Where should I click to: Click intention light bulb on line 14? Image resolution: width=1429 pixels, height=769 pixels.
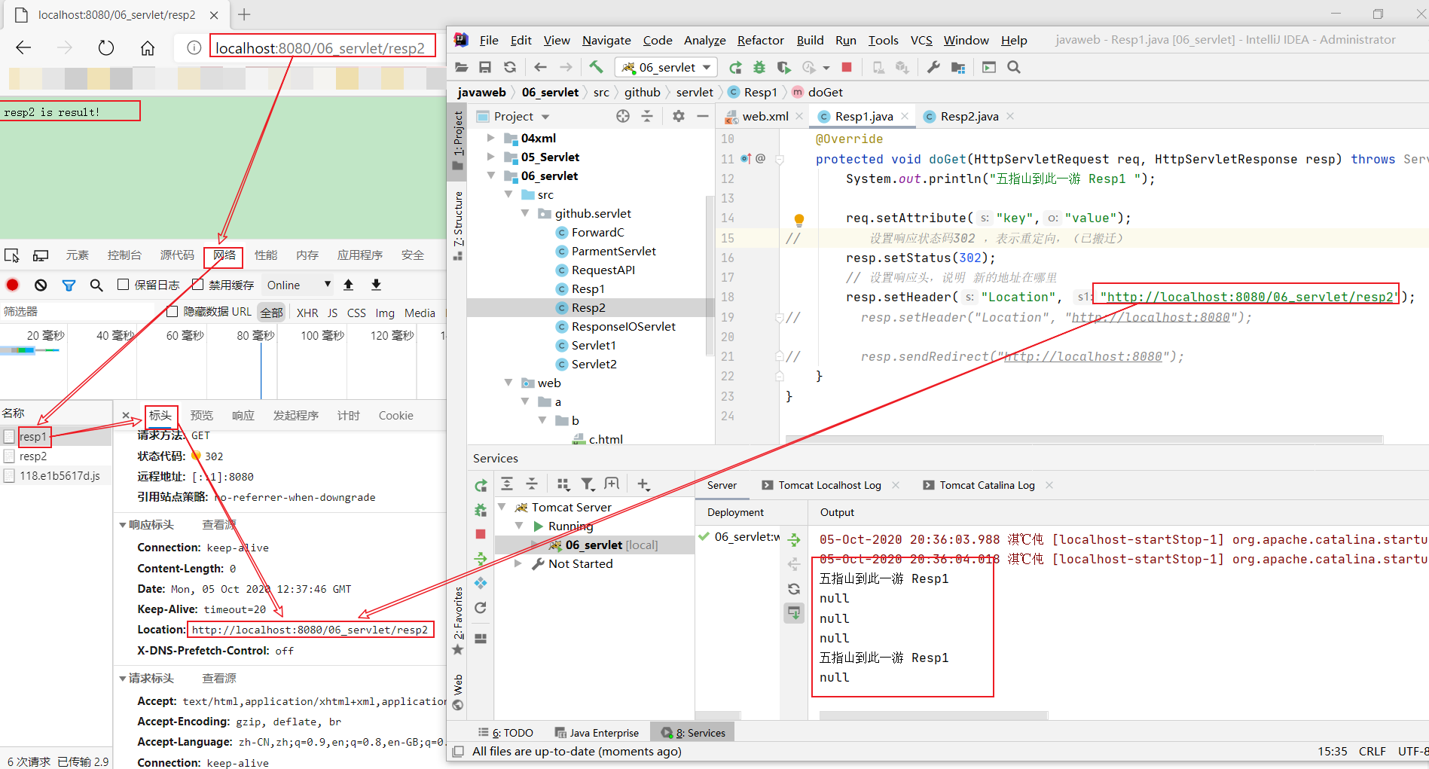[x=799, y=219]
